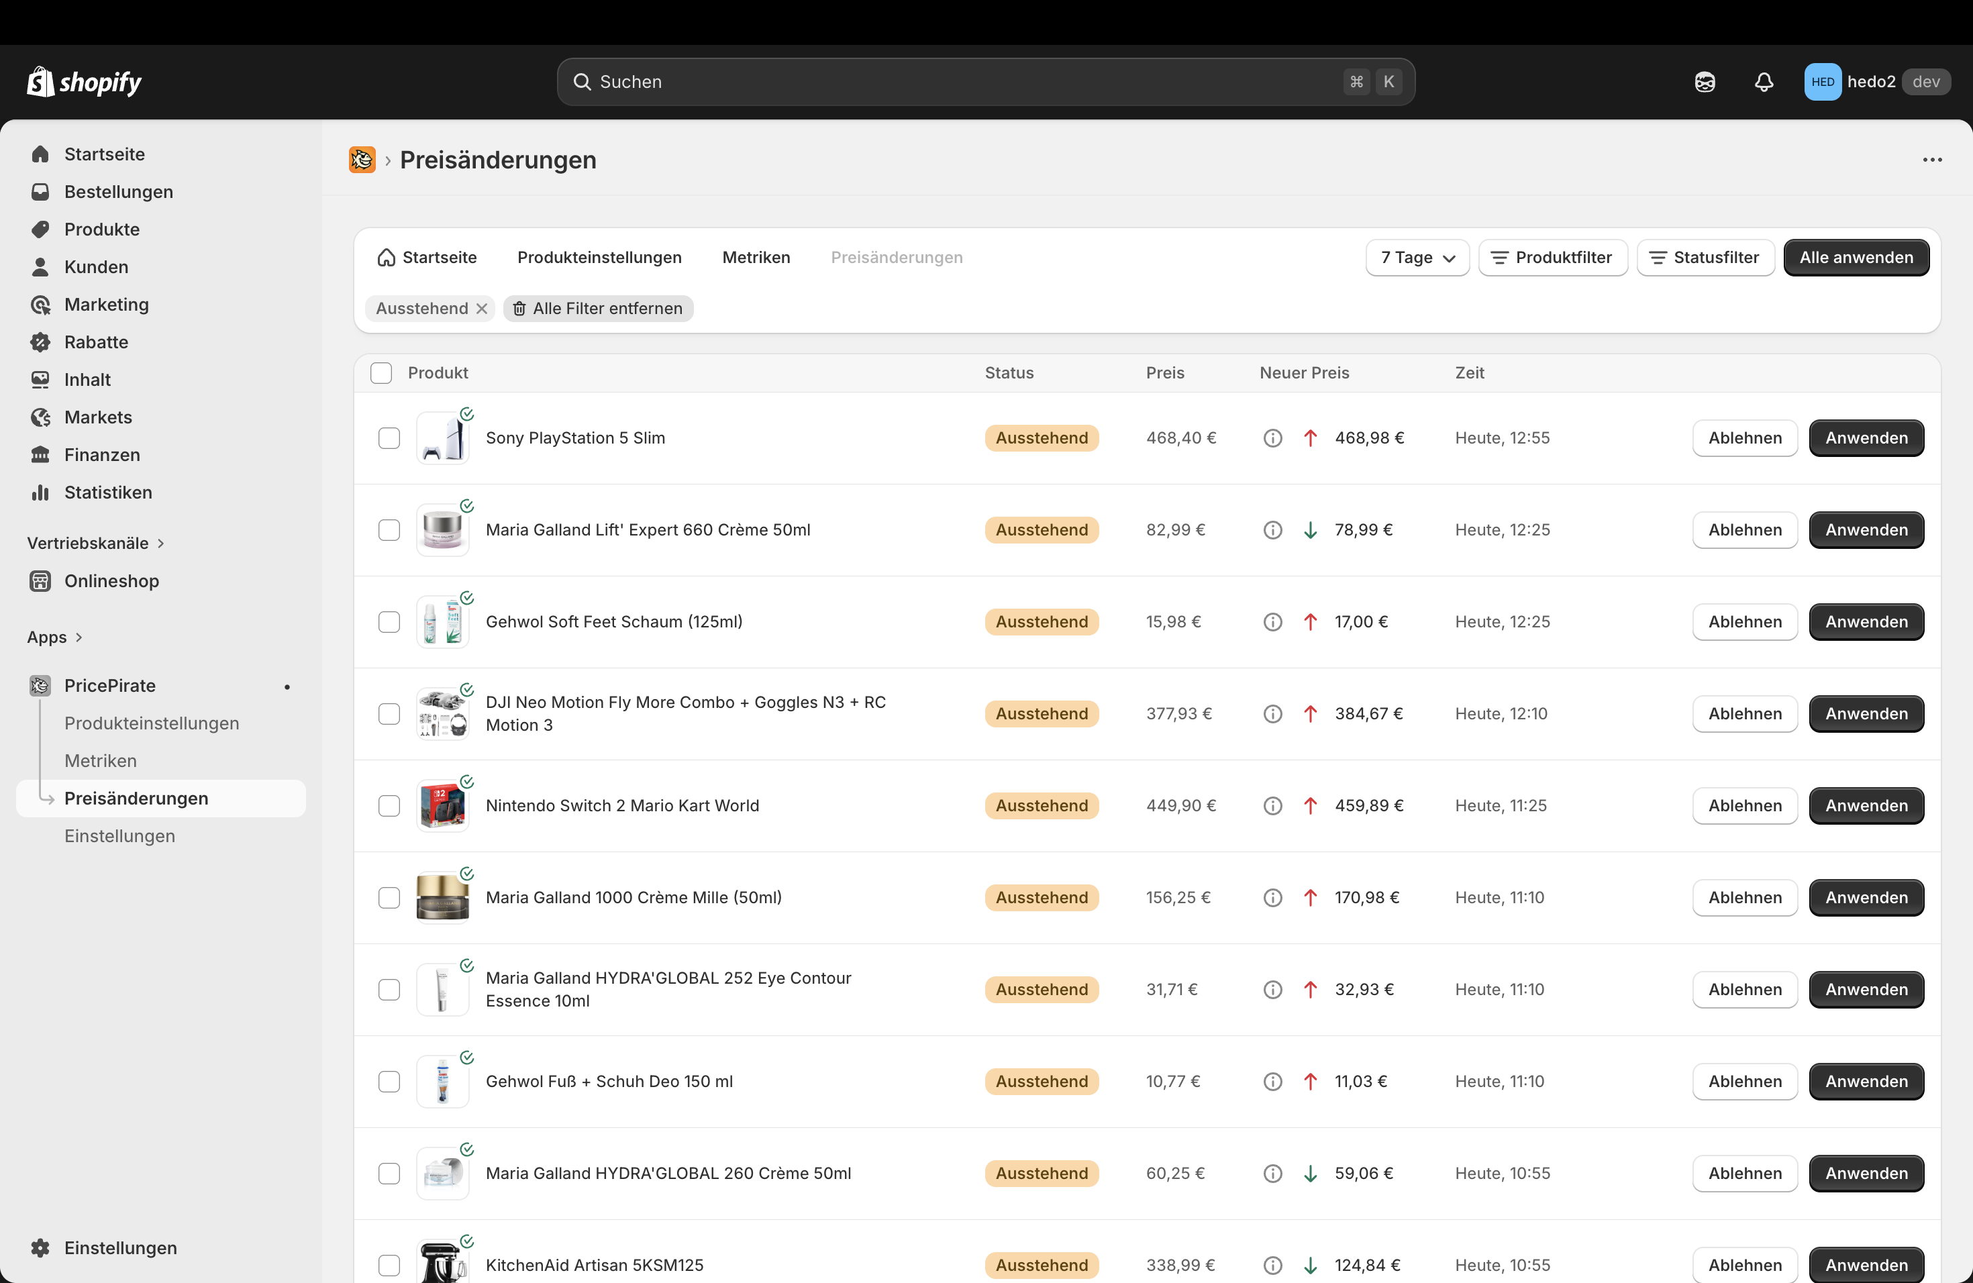Toggle the select-all checkbox in table header
The width and height of the screenshot is (1973, 1283).
click(381, 373)
